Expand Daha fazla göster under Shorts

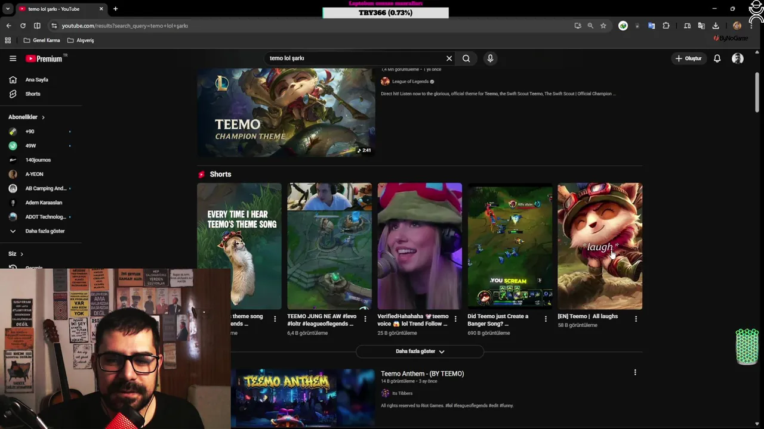pos(420,352)
